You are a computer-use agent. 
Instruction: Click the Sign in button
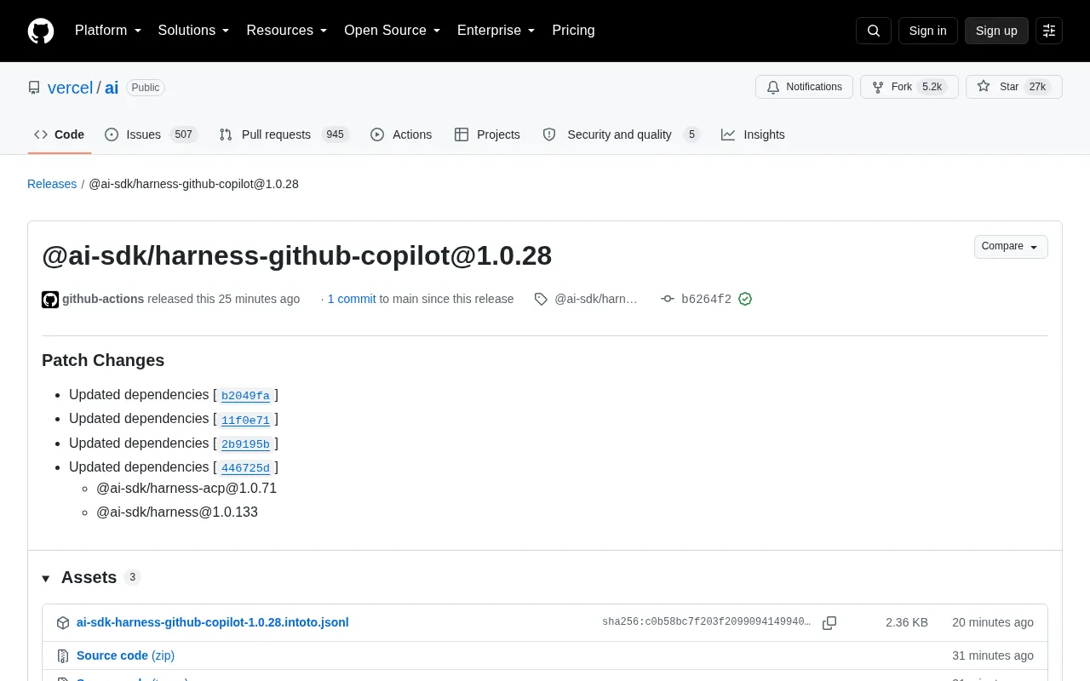(927, 31)
